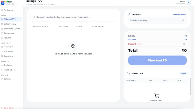The height and width of the screenshot is (109, 194).
Task: Click the Billing / POS cart icon
Action: click(x=2, y=19)
